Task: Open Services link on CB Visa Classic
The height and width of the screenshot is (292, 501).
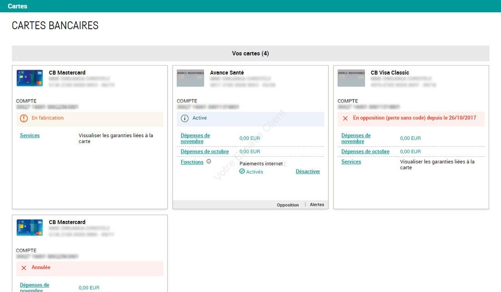Action: click(x=351, y=162)
